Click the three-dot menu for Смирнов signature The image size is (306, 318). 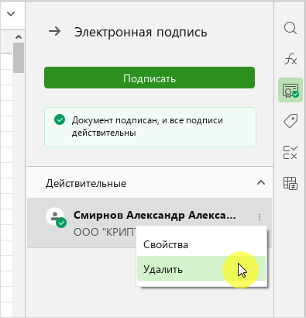(x=260, y=217)
